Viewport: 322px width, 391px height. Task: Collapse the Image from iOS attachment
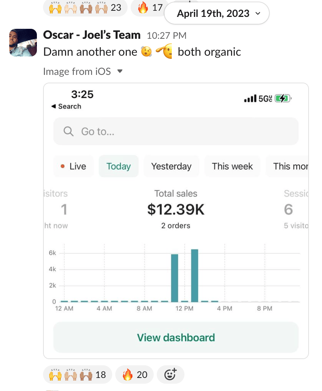coord(120,71)
